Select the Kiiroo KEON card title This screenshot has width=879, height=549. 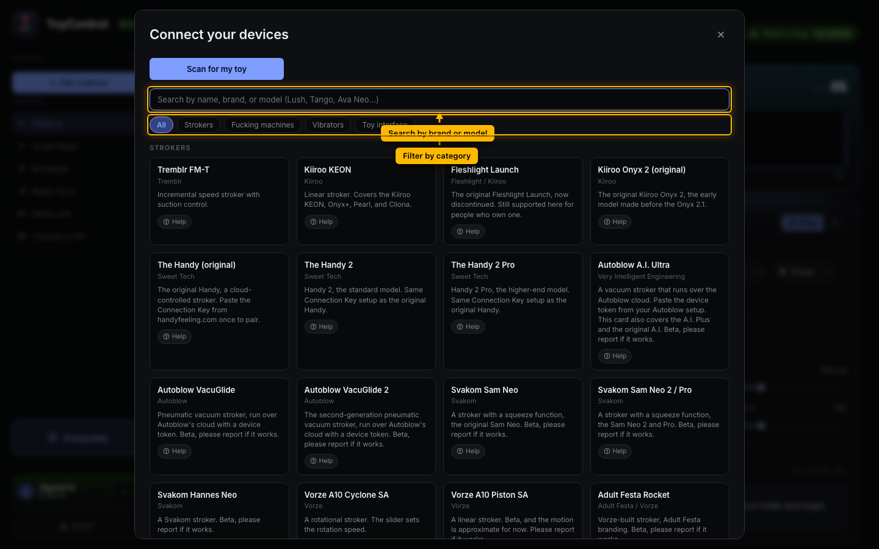pos(328,170)
